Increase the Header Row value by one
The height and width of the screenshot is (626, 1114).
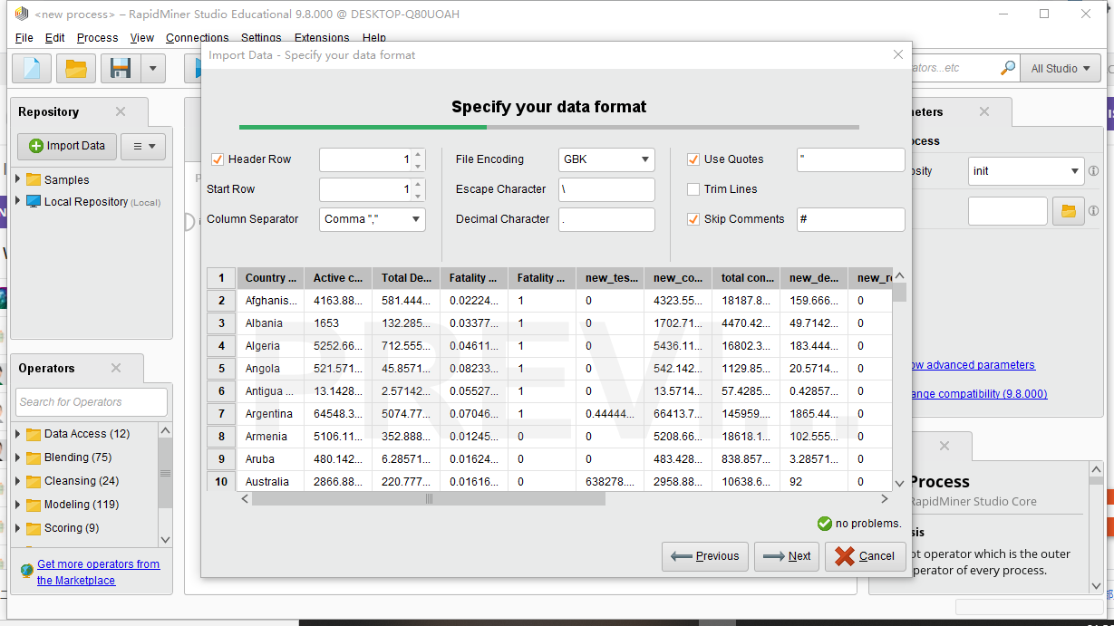click(x=418, y=154)
